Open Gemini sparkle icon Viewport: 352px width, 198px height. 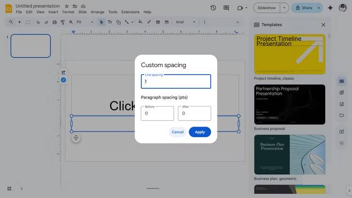point(330,8)
